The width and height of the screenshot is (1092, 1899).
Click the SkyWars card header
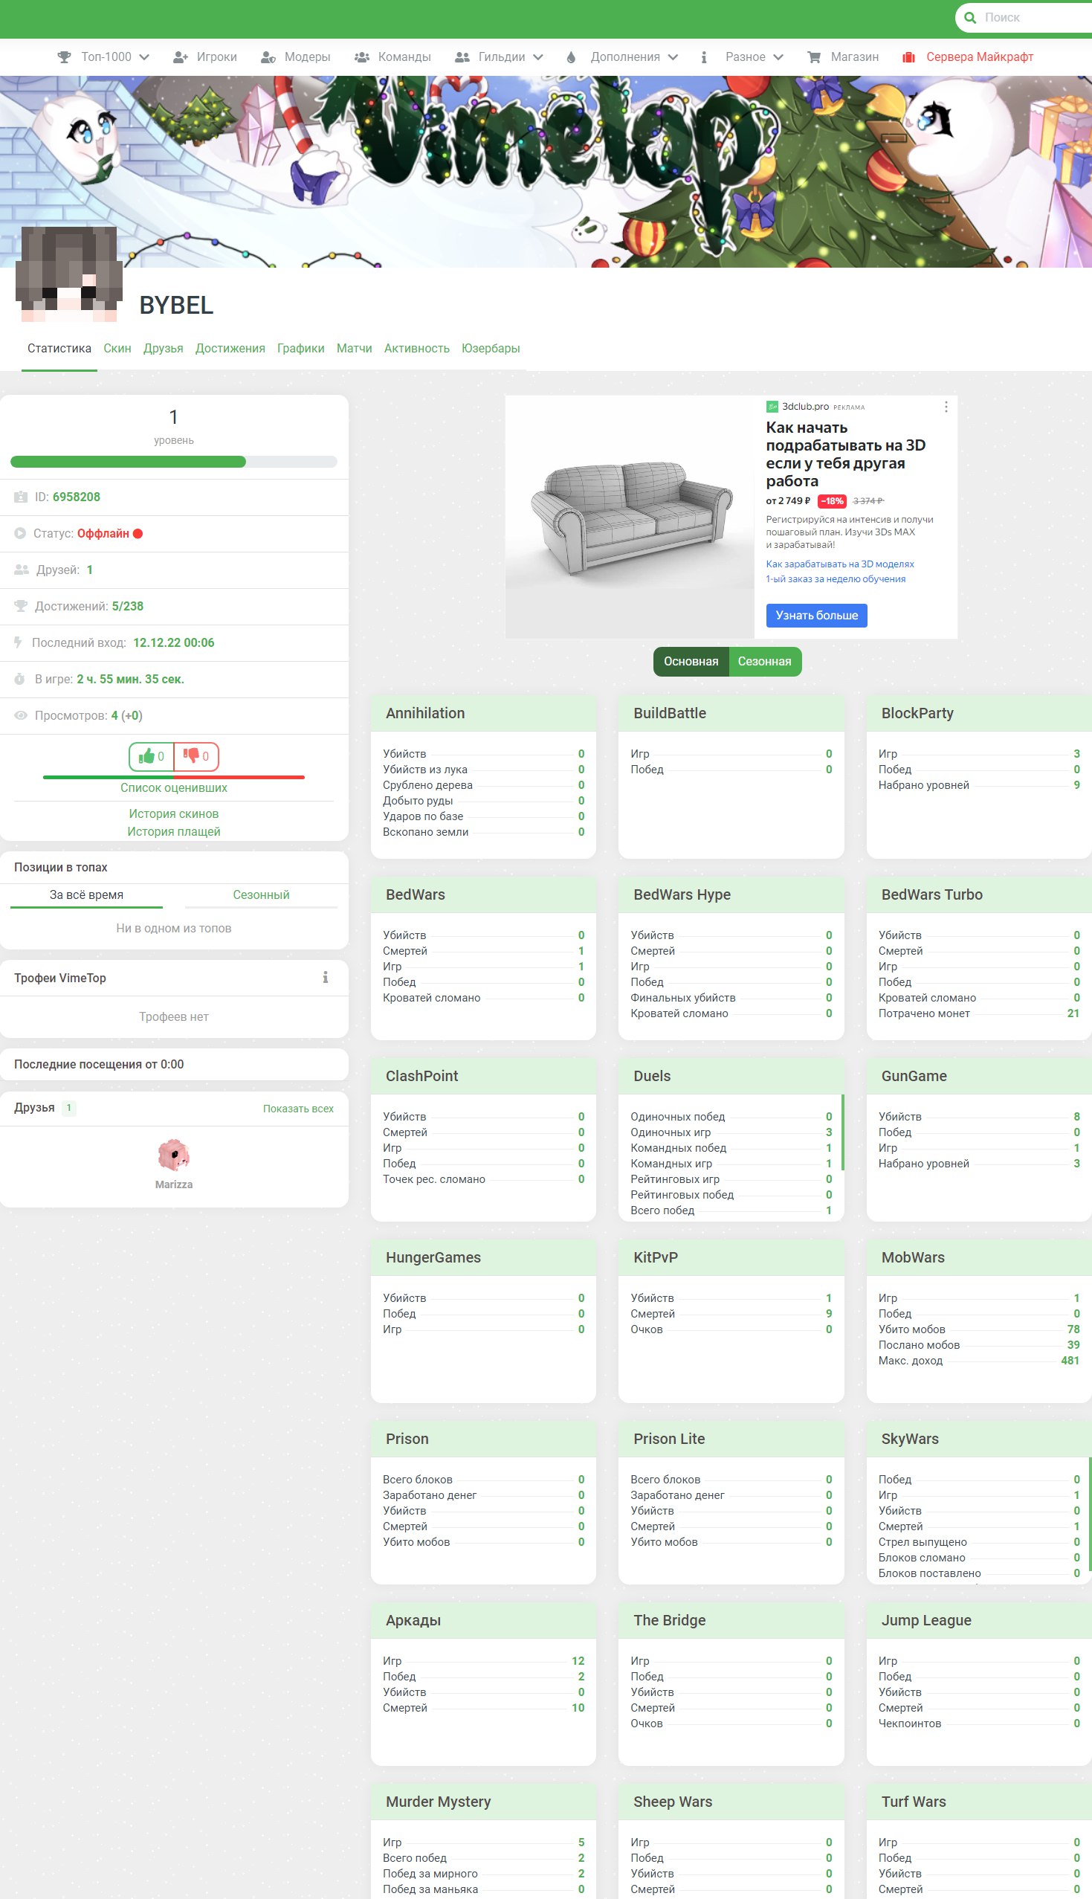[x=979, y=1439]
